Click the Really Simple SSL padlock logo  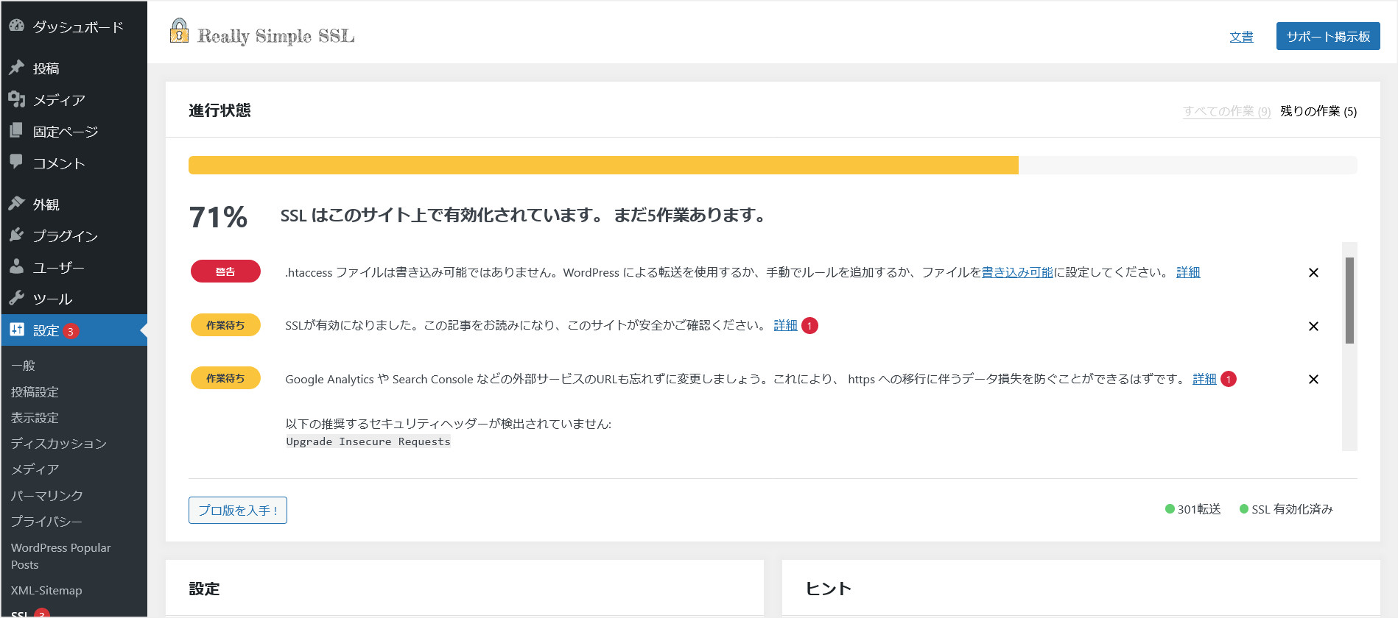[x=179, y=32]
